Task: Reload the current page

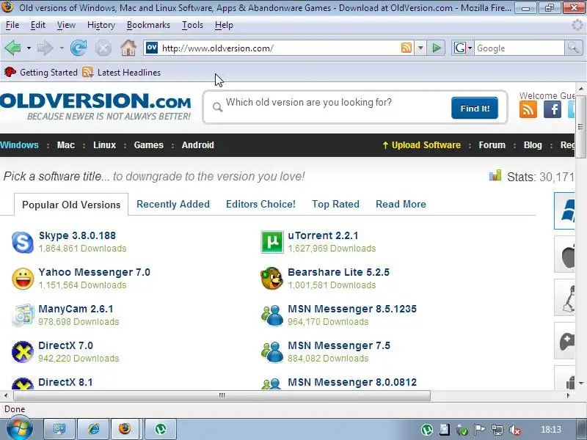Action: click(79, 48)
